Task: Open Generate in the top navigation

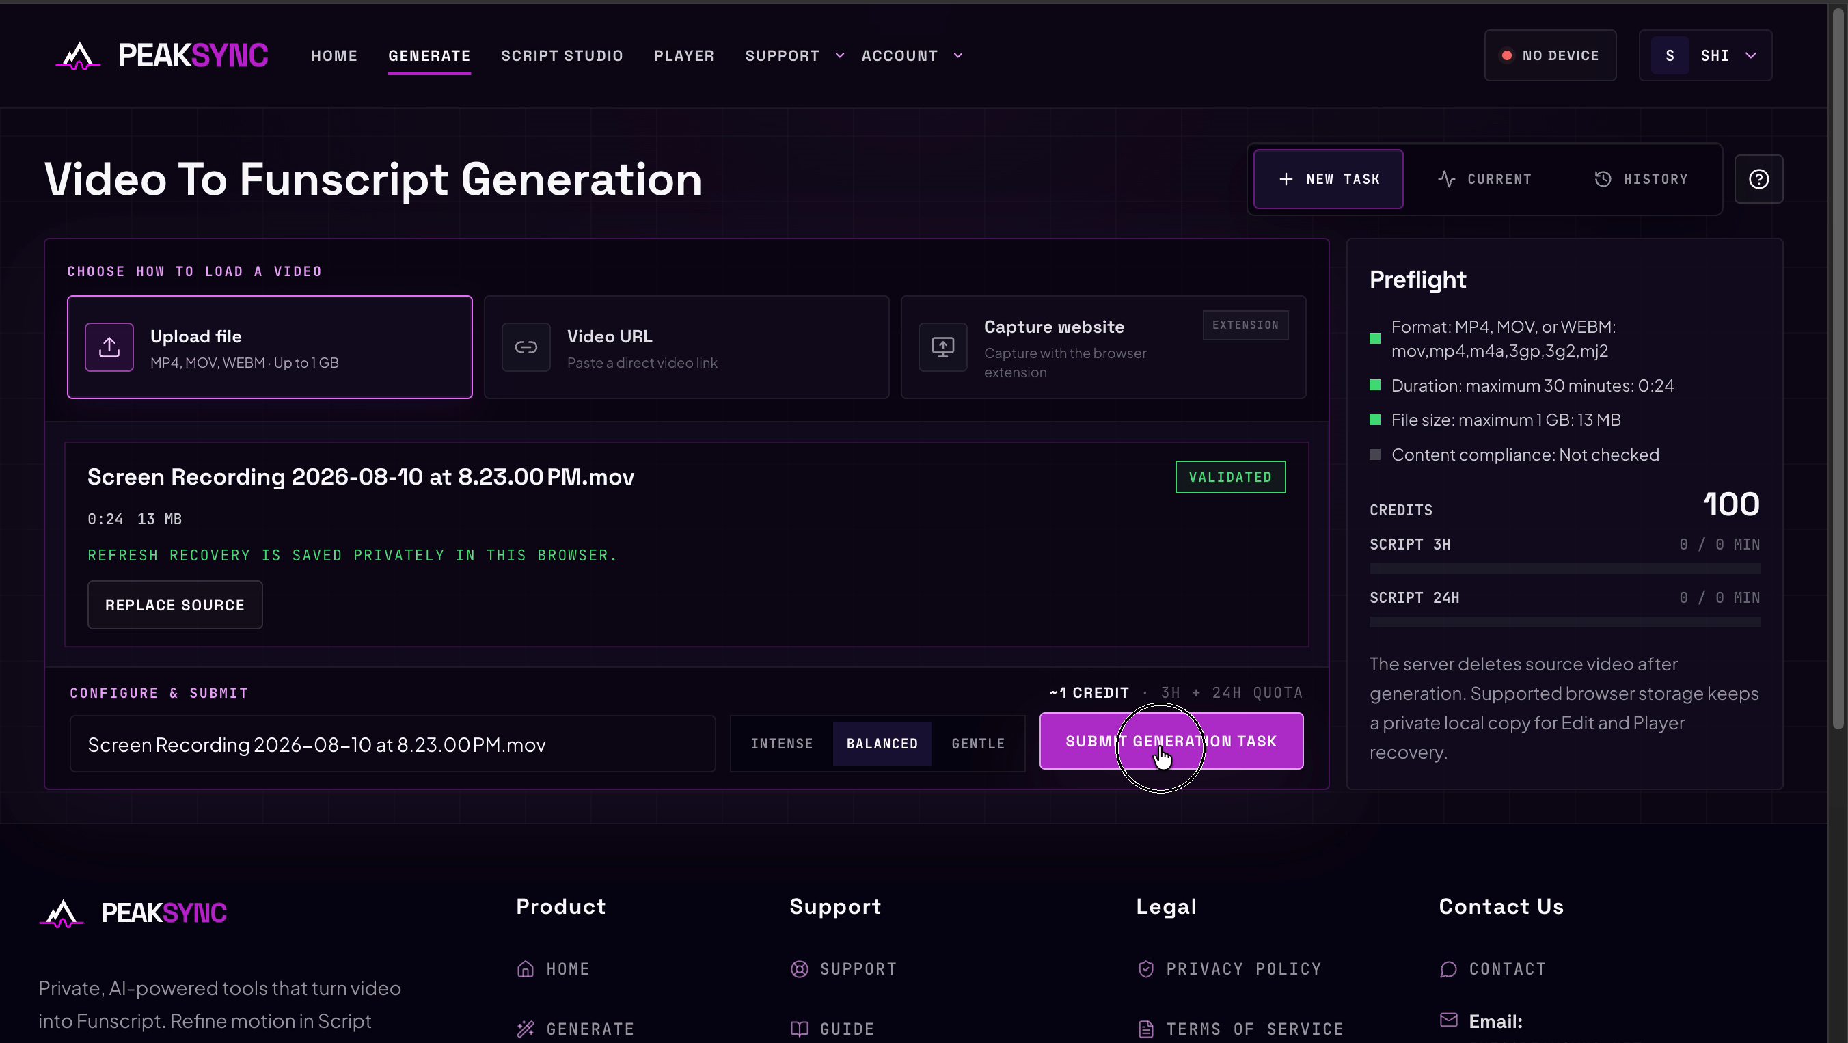Action: click(430, 56)
